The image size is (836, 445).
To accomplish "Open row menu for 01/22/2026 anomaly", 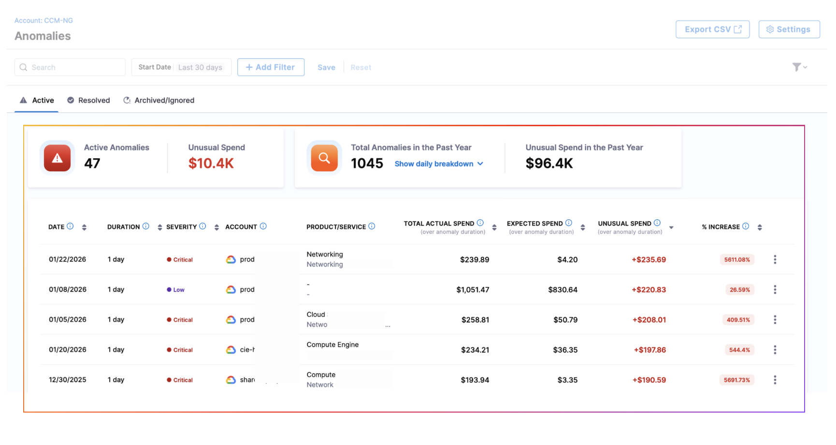I will tap(775, 260).
